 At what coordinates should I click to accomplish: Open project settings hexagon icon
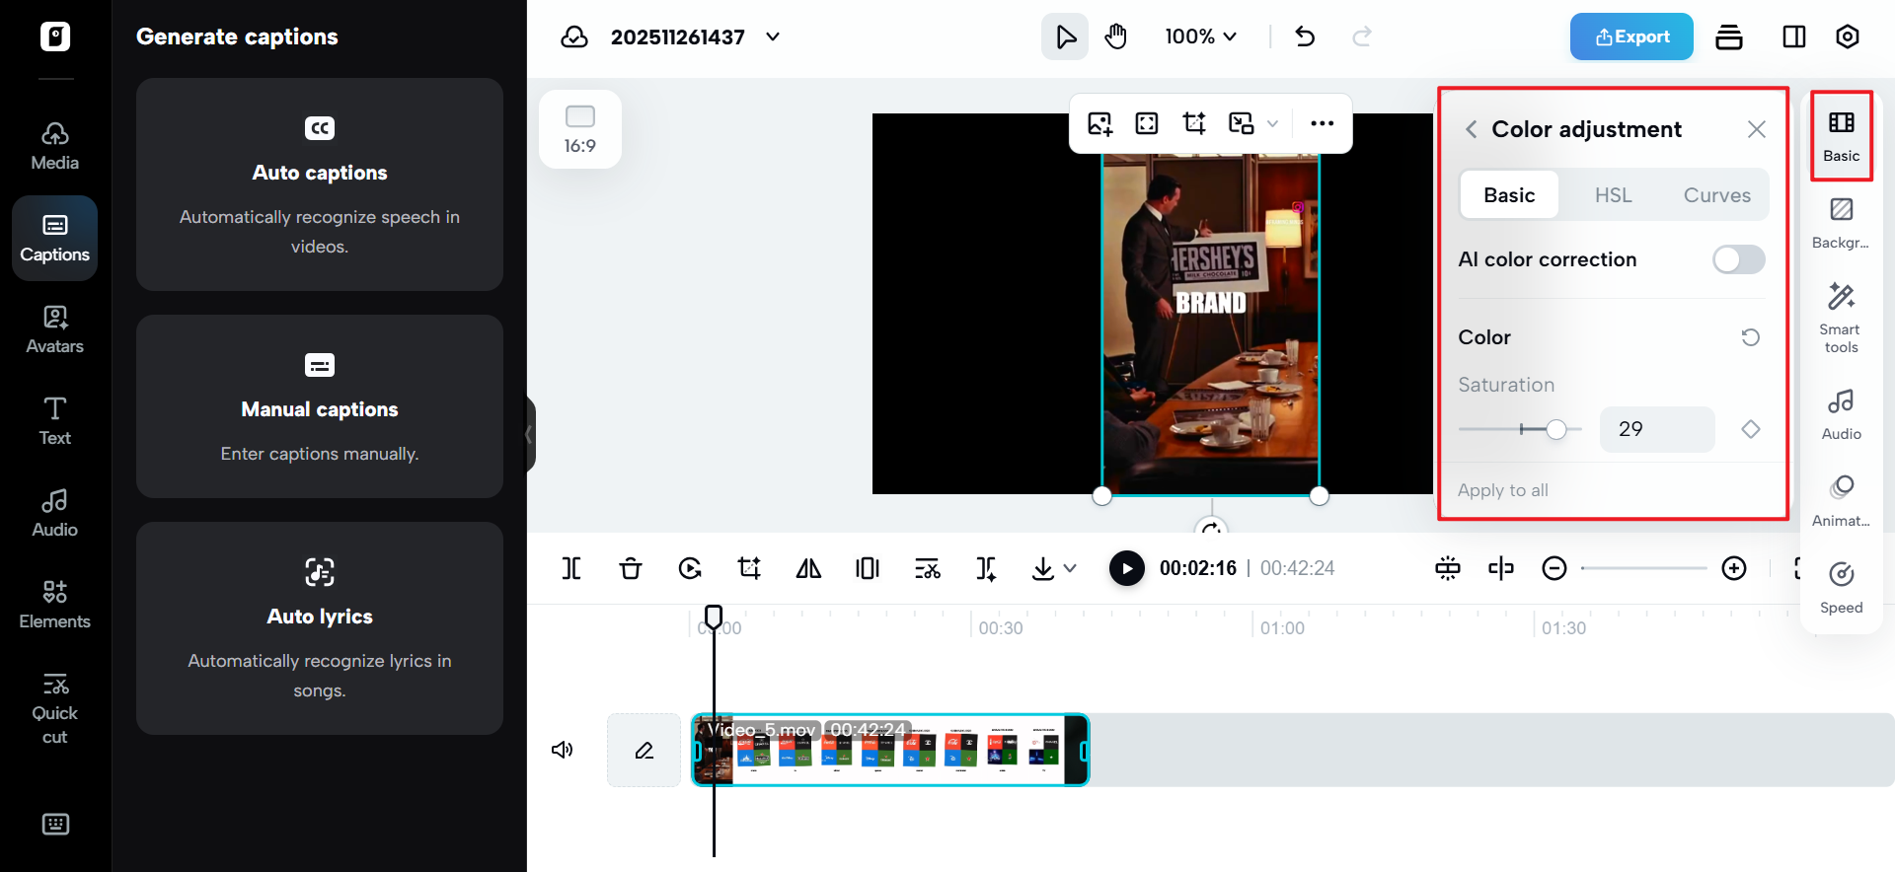(1848, 37)
